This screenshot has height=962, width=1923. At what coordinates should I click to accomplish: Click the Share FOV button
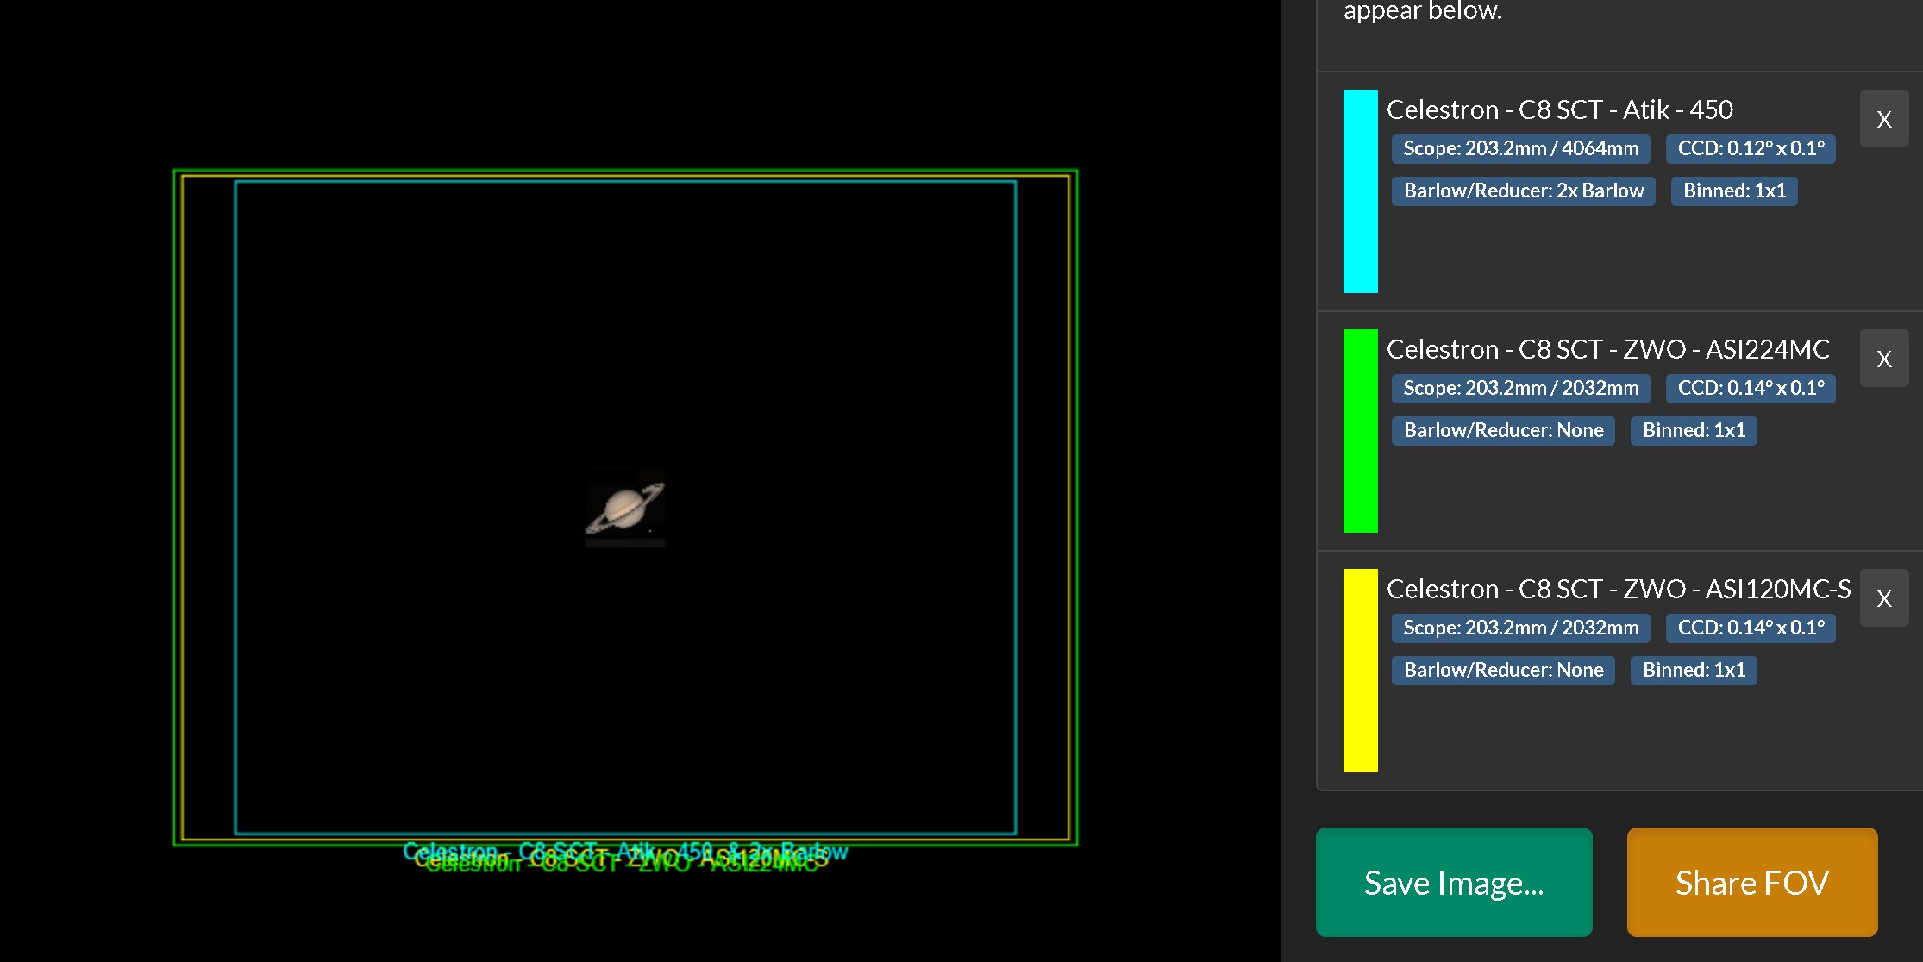pyautogui.click(x=1751, y=883)
